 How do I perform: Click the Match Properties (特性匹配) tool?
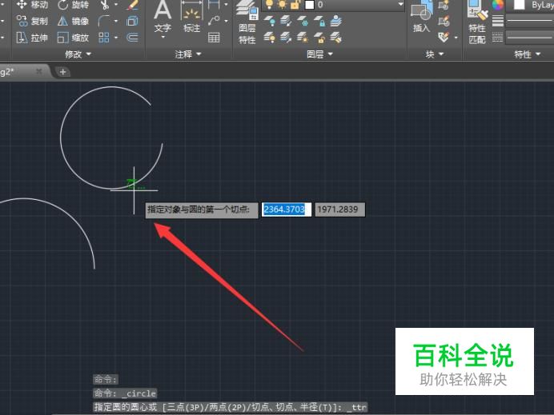click(477, 22)
